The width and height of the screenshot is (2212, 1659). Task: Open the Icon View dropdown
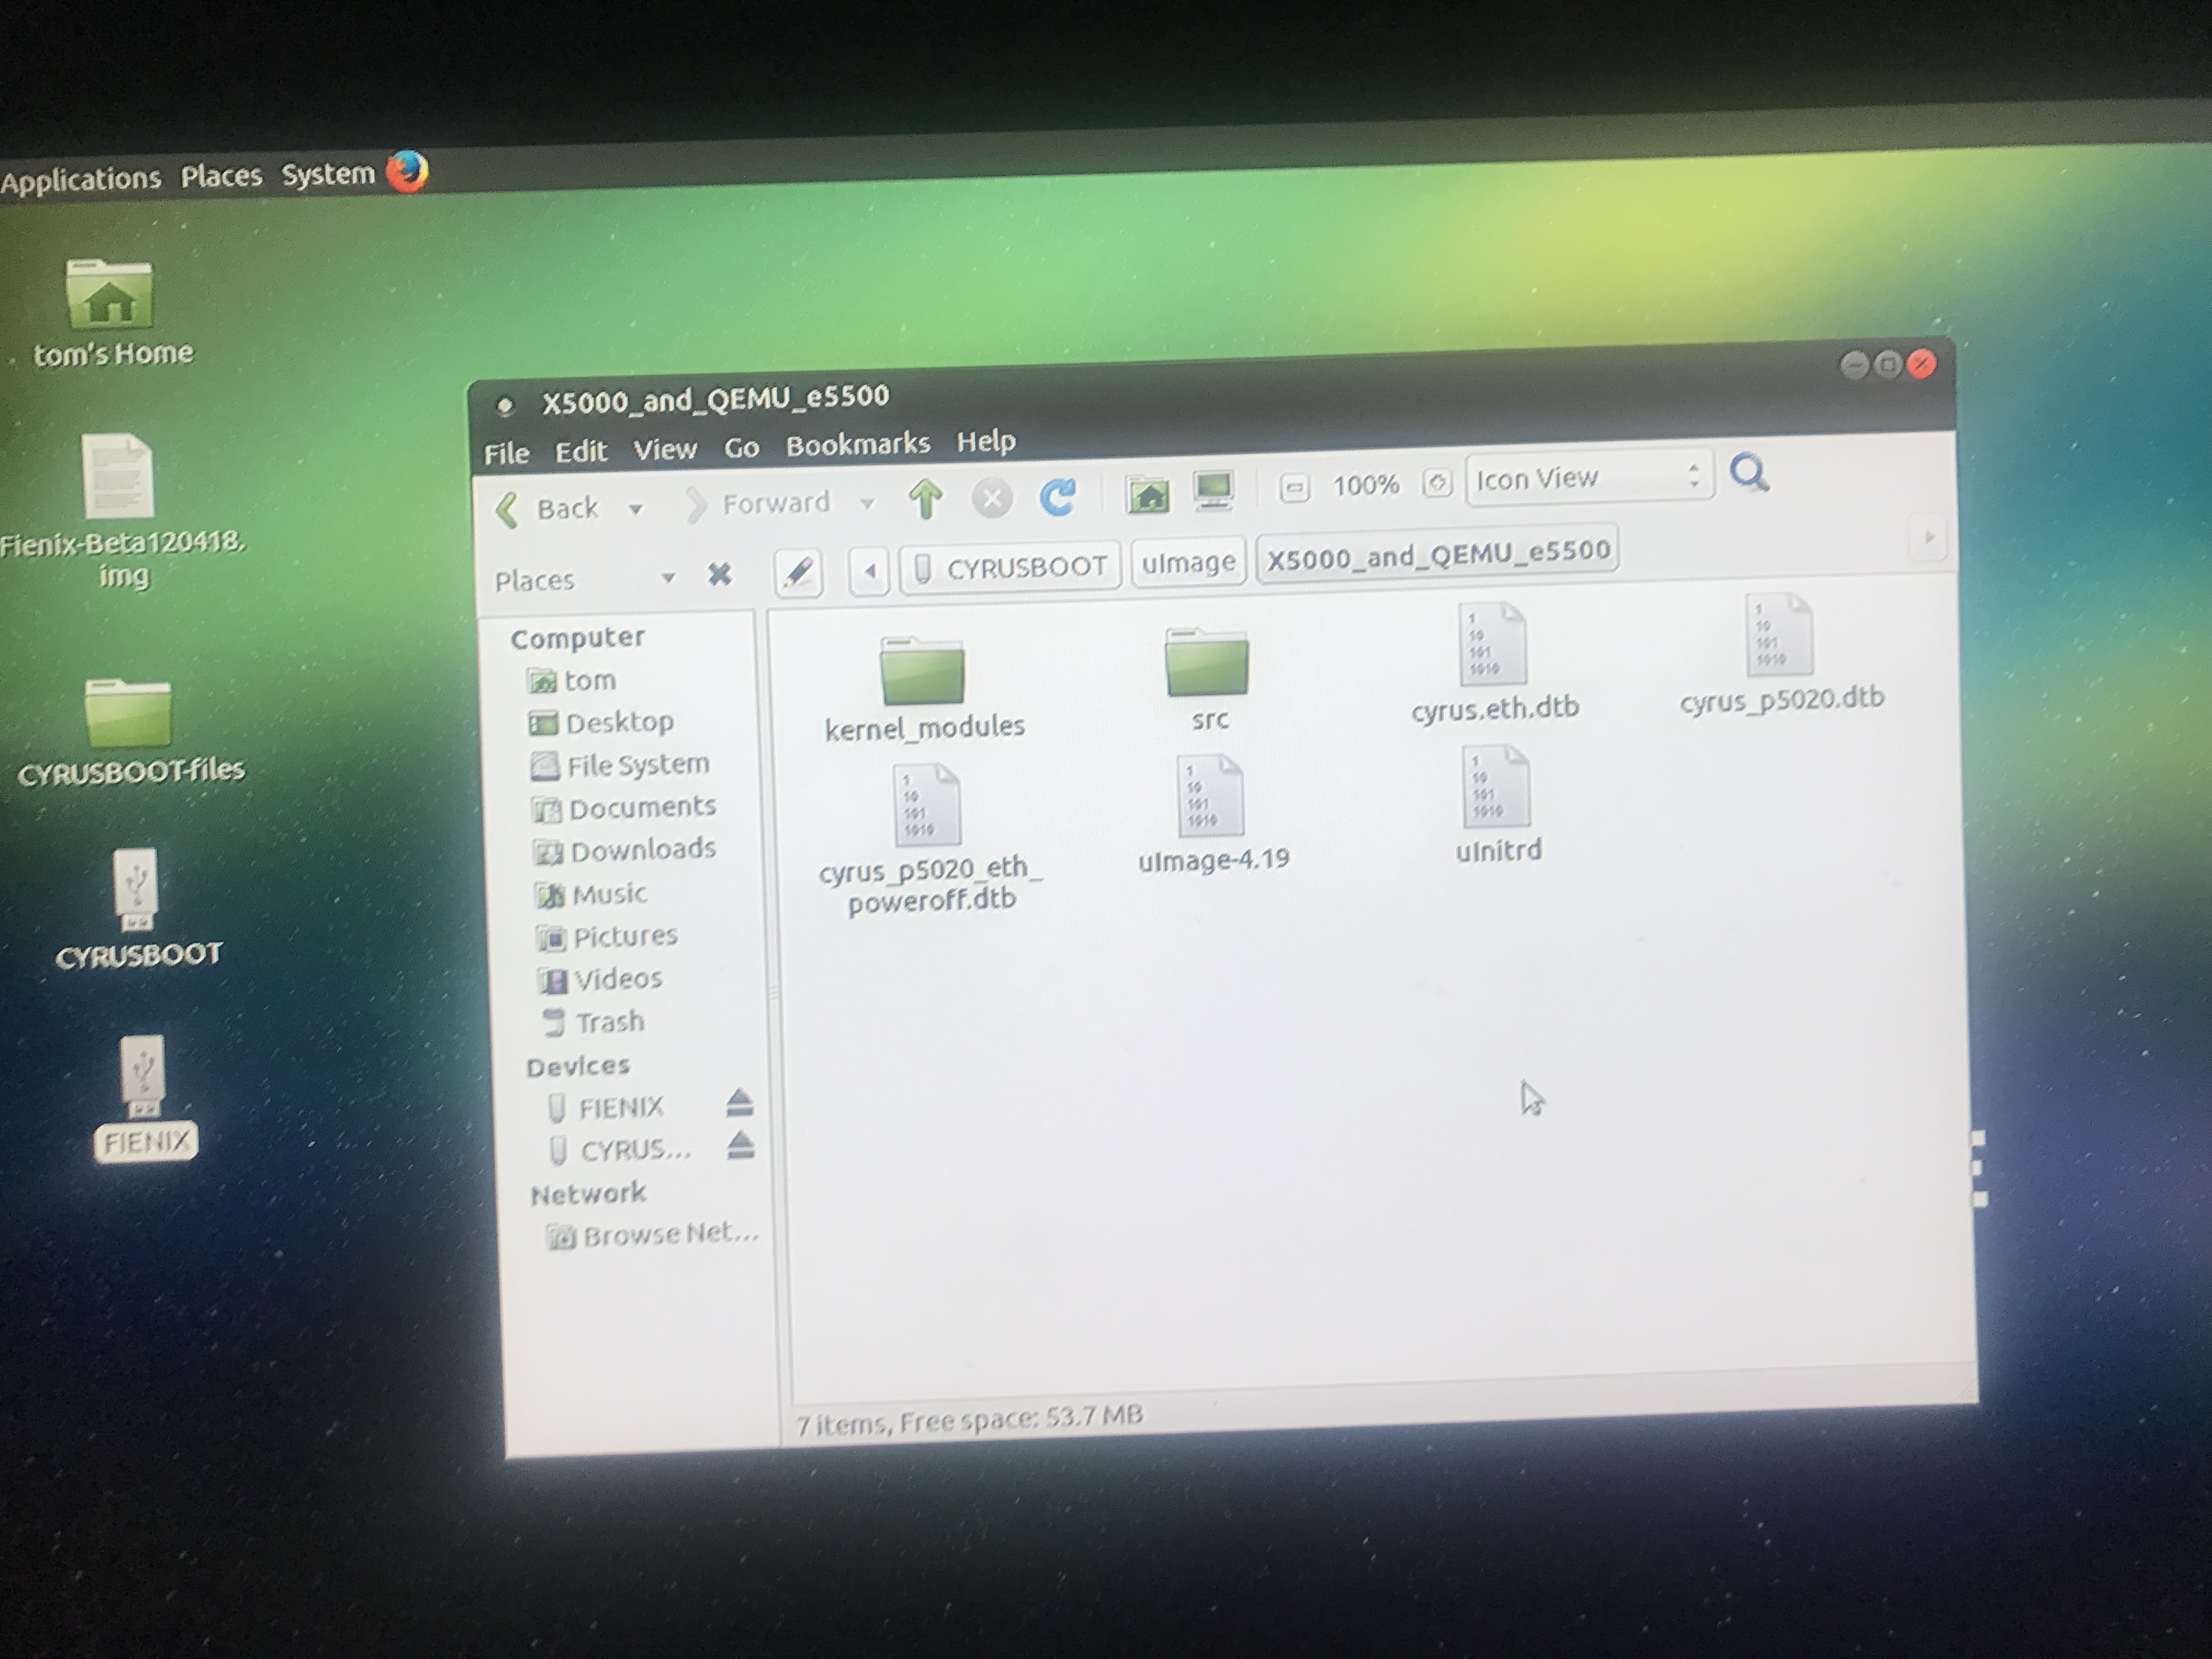1588,478
